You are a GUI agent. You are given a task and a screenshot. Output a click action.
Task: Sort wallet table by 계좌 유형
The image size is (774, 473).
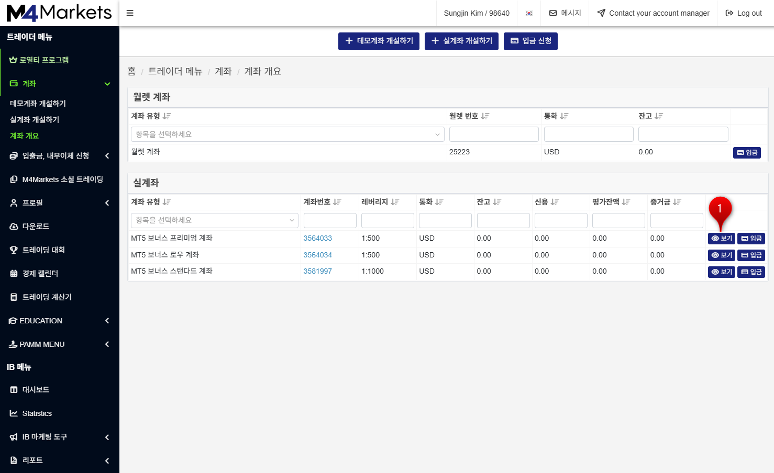coord(167,116)
